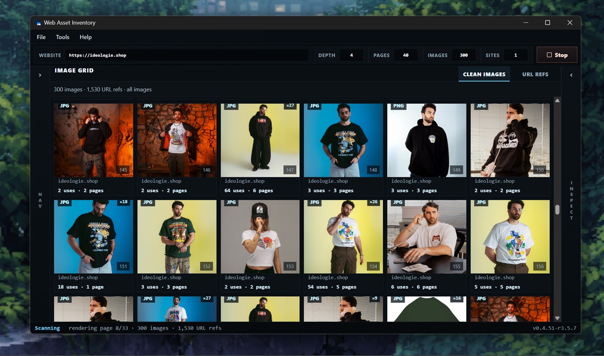Select image thumbnail number 155

(426, 237)
